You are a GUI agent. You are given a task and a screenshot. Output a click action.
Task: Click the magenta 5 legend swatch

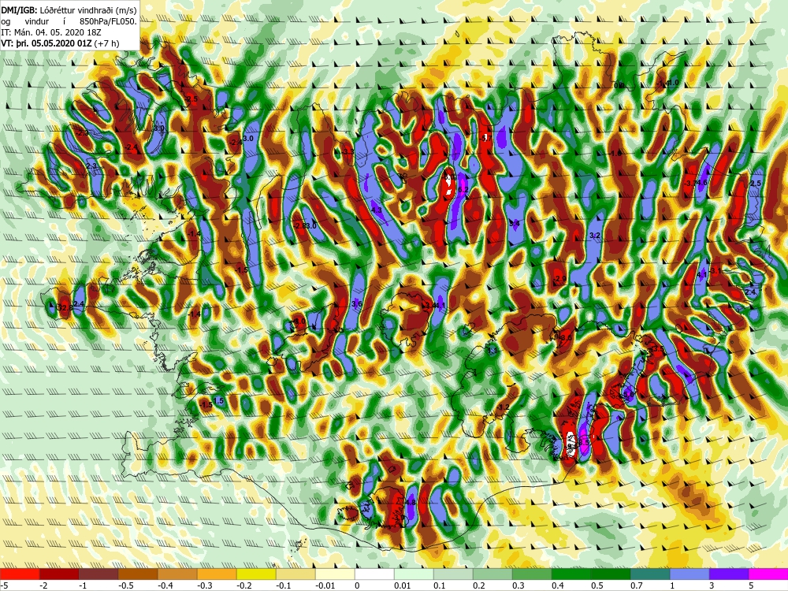coord(768,574)
